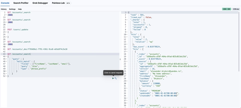Open the wrench actions menu icon
Viewport: 241px width, 108px height.
click(x=116, y=78)
